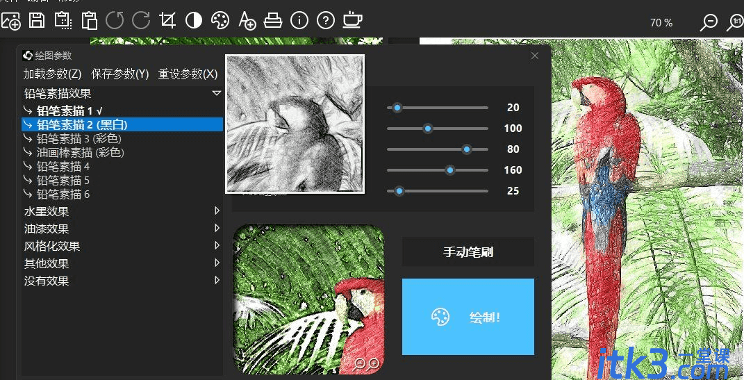The image size is (744, 380).
Task: Click 保存参数(Y) menu item
Action: pyautogui.click(x=120, y=74)
